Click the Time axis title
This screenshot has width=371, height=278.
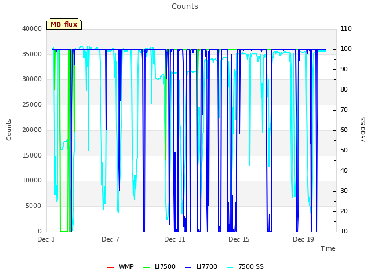pos(328,248)
